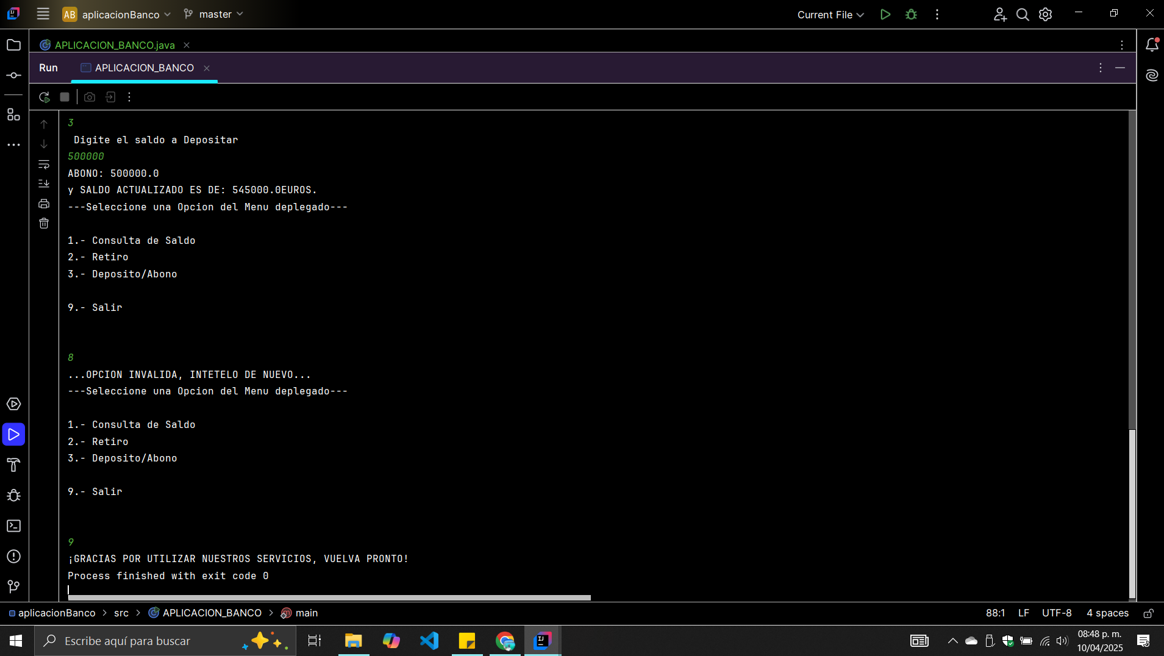Screen dimensions: 1164x656
Task: Open more run actions kebab in title bar
Action: (x=937, y=14)
